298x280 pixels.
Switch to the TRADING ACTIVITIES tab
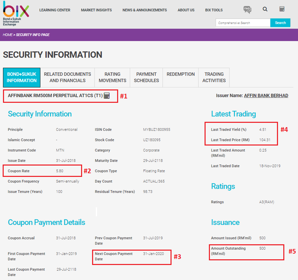click(x=214, y=77)
